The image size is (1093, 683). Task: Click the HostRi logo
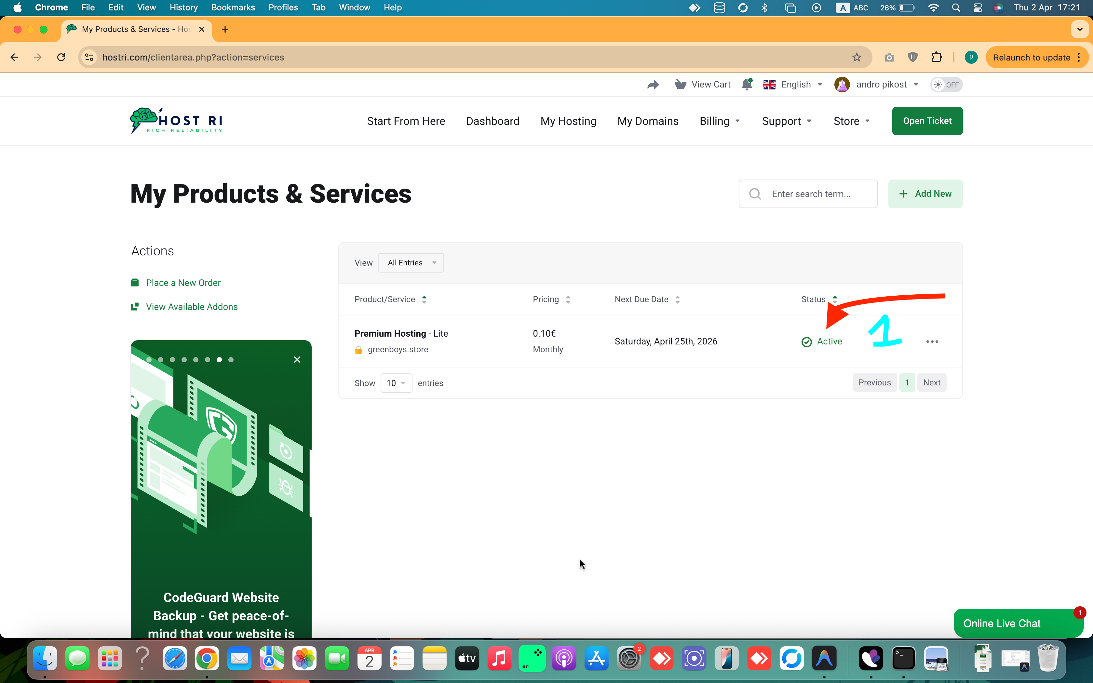click(176, 121)
